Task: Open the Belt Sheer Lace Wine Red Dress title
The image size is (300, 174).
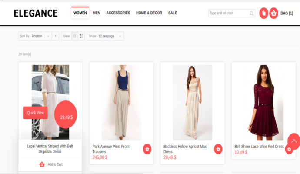Action: pyautogui.click(x=259, y=147)
